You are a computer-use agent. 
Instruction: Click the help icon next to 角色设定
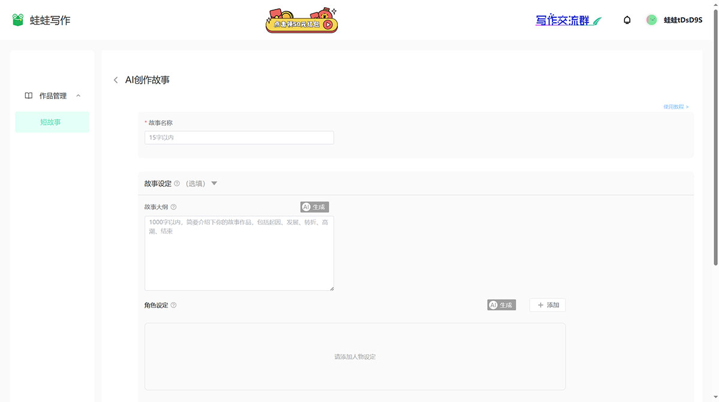click(x=174, y=305)
